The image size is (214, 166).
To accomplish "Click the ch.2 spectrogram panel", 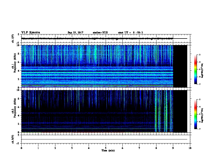I will coord(104,111).
